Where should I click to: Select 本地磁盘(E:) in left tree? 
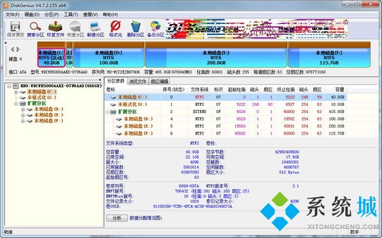tap(48, 115)
